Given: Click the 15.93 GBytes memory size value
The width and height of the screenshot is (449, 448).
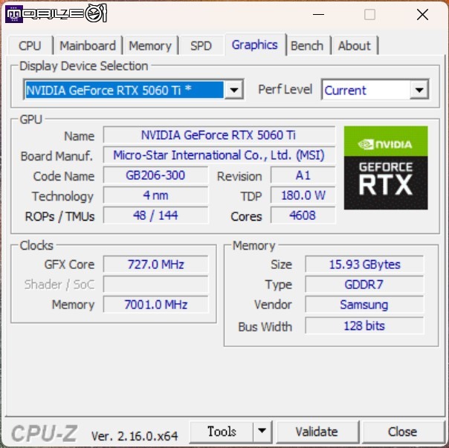Looking at the screenshot, I should (x=364, y=264).
